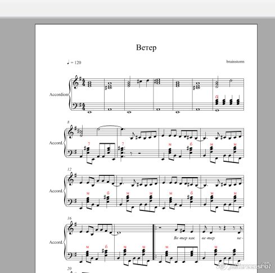The image size is (275, 273).
Task: Select the lyric "ве-тер" in last measure
Action: click(208, 238)
